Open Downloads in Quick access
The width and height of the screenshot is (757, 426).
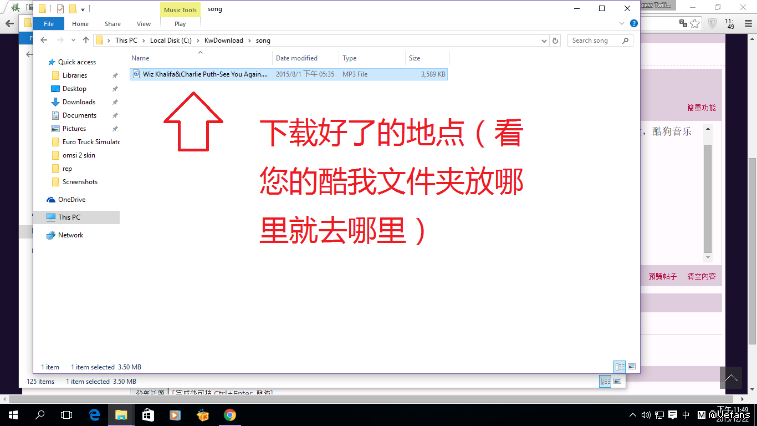[79, 102]
